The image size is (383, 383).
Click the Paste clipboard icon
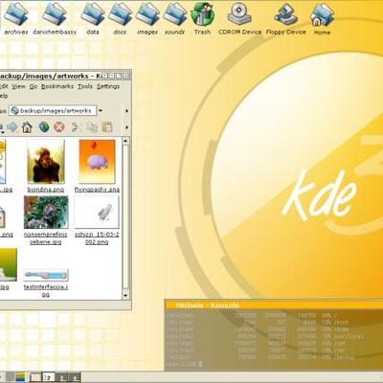click(107, 127)
